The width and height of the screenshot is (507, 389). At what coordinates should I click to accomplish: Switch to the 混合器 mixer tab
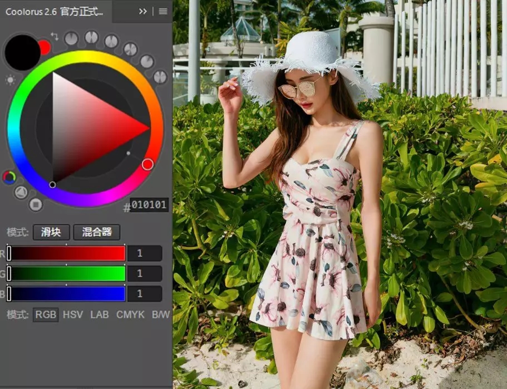click(97, 232)
